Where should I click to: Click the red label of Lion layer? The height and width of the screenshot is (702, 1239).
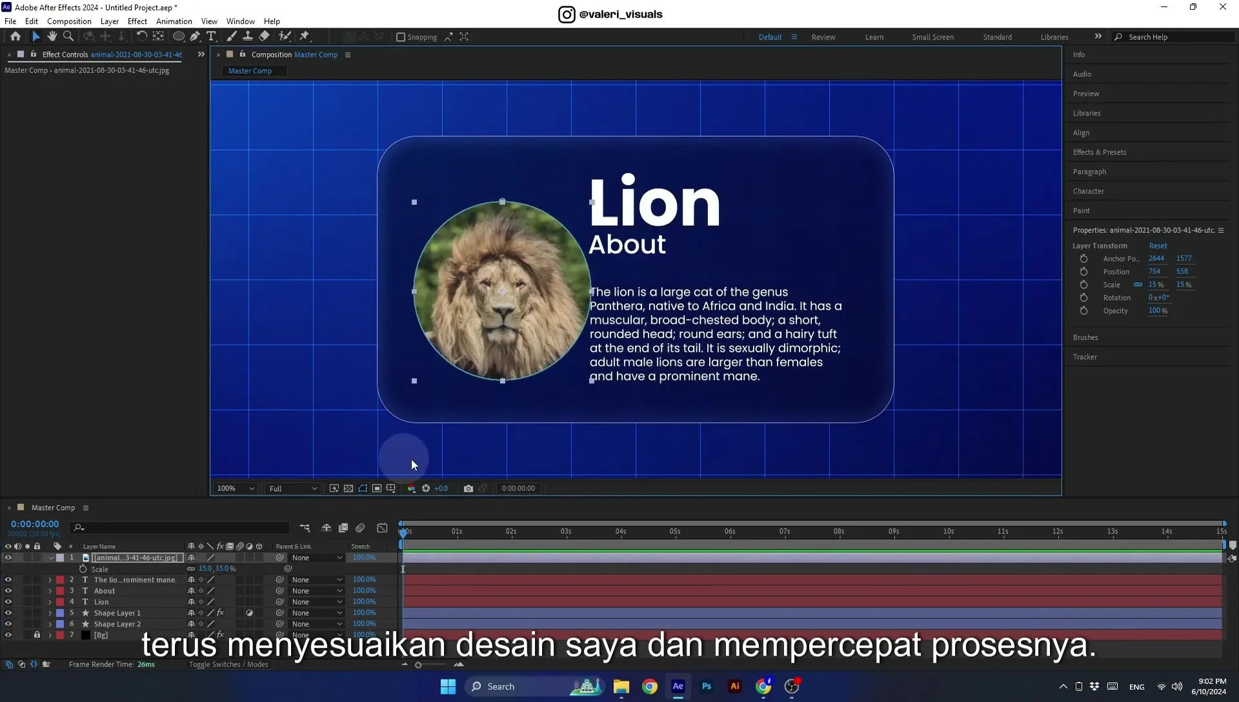click(60, 602)
